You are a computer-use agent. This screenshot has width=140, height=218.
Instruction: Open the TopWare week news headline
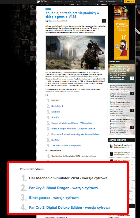121,120
